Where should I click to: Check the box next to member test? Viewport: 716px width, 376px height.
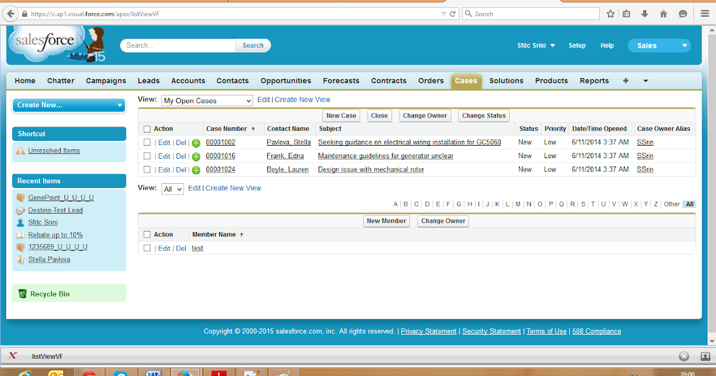(x=147, y=248)
